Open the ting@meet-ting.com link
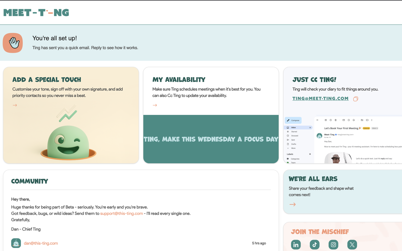This screenshot has height=251, width=402. (x=320, y=98)
